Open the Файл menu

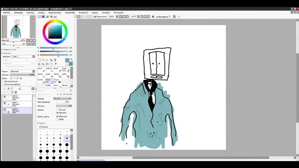click(7, 13)
